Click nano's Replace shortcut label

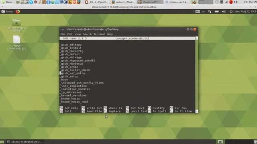tap(114, 111)
